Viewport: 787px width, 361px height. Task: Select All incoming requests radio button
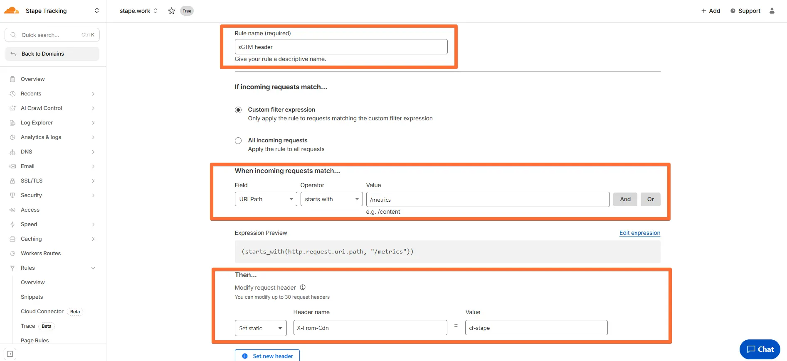[238, 141]
